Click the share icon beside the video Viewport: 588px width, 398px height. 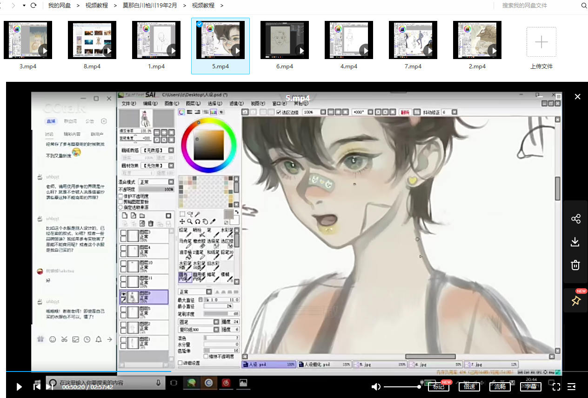click(x=575, y=219)
